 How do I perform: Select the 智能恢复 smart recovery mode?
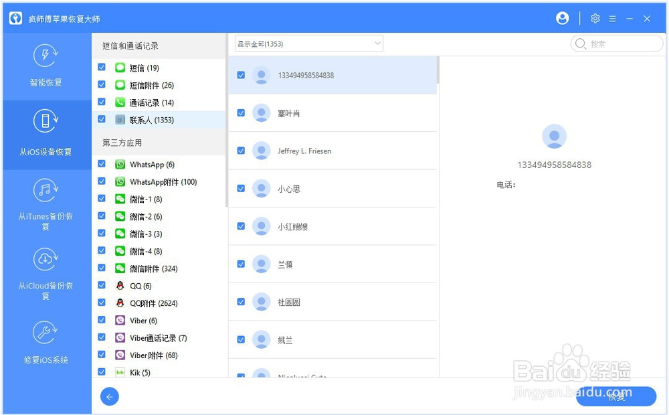(45, 67)
